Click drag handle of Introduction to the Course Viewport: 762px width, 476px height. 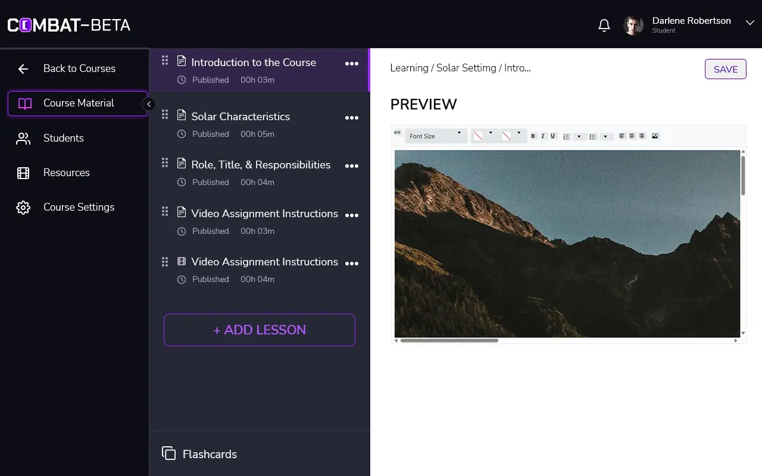point(165,61)
